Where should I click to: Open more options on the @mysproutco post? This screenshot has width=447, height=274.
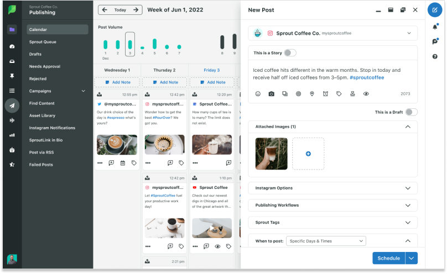pyautogui.click(x=100, y=163)
